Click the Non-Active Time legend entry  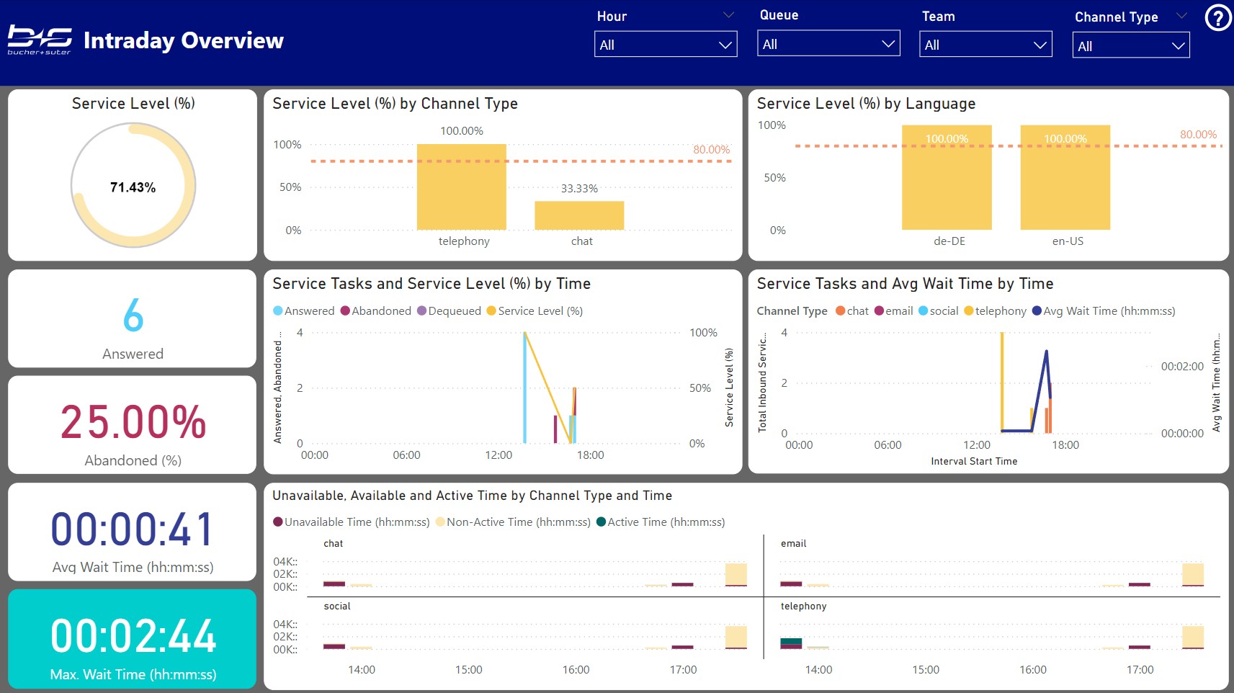513,522
